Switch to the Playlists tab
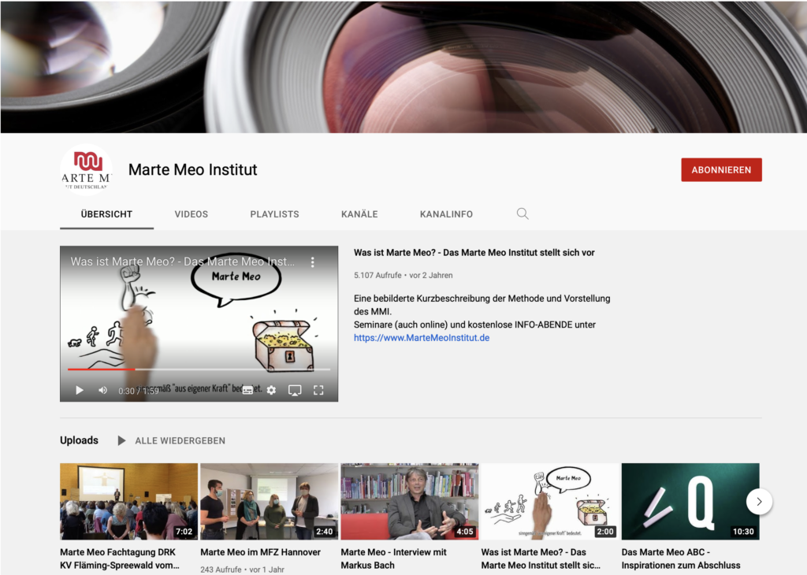This screenshot has height=575, width=807. click(x=274, y=214)
